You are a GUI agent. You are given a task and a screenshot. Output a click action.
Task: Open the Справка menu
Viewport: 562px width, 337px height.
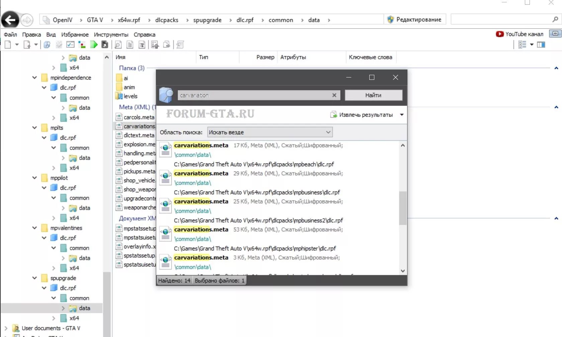(x=145, y=34)
